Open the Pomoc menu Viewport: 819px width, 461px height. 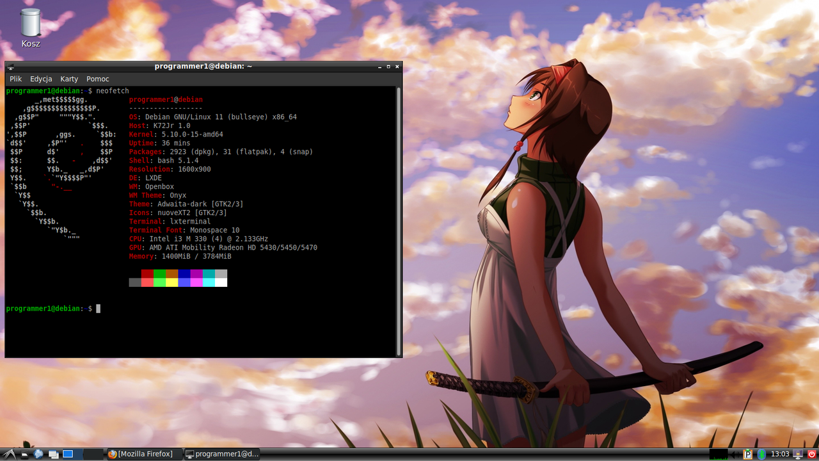(98, 79)
